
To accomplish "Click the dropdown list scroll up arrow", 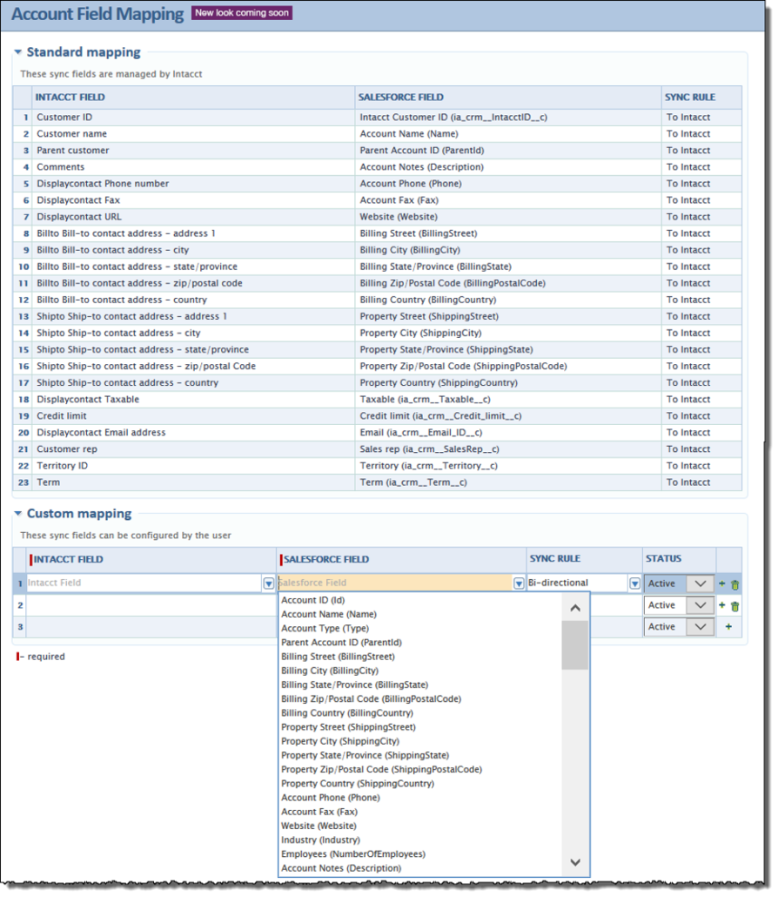I will tap(575, 608).
